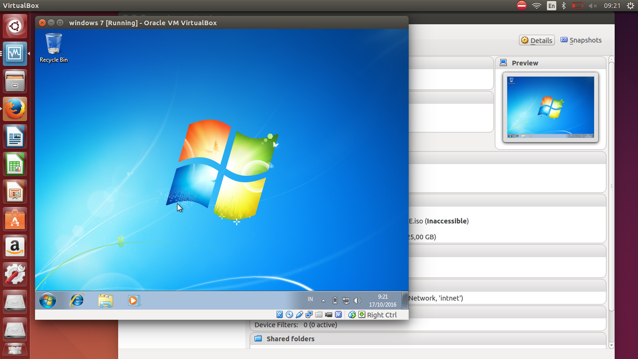Click the Right Ctrl host key label

[382, 315]
